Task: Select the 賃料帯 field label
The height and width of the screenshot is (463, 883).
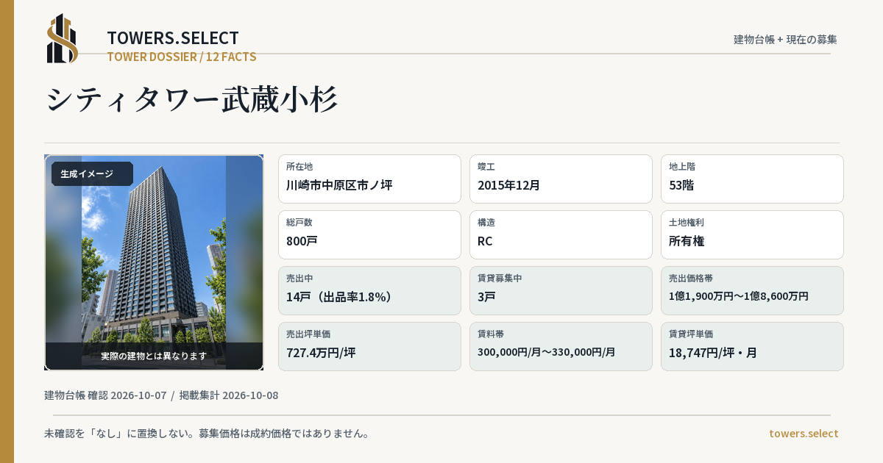Action: 491,334
